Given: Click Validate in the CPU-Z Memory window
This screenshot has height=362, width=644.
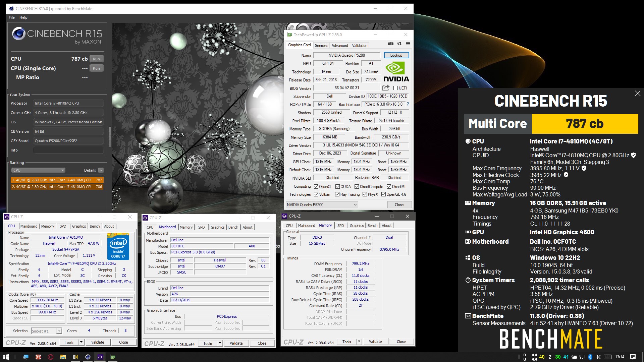Looking at the screenshot, I should point(375,342).
